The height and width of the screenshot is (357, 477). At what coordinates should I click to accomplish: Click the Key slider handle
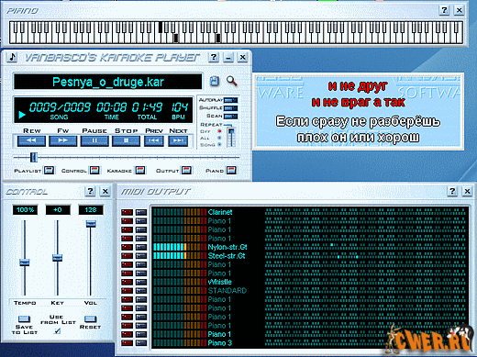[x=57, y=258]
